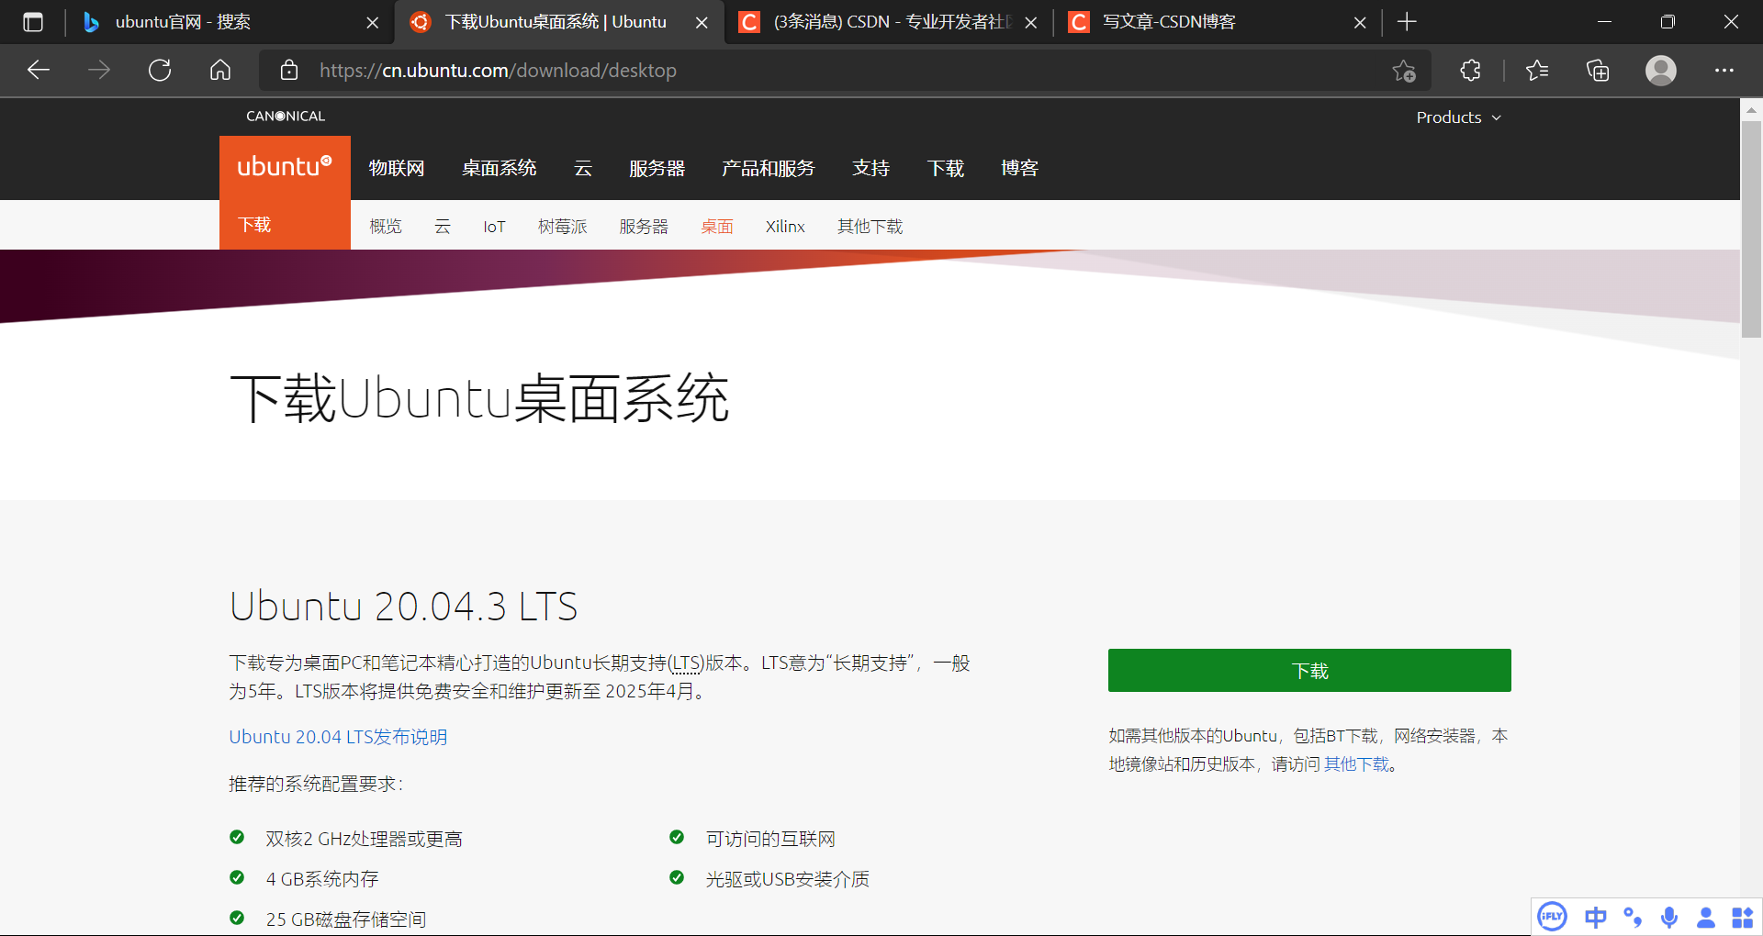Close the 下载Ubuntu桌面系统 tab
1763x936 pixels.
[702, 23]
